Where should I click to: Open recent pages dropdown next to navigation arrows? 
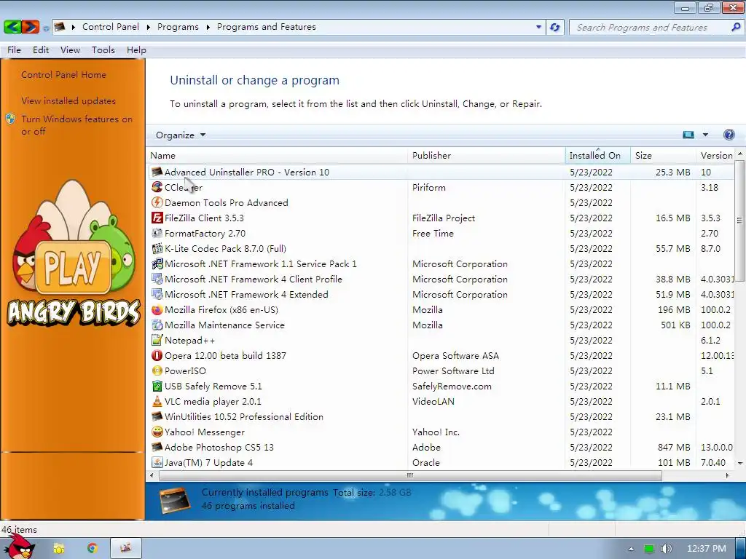(x=46, y=28)
